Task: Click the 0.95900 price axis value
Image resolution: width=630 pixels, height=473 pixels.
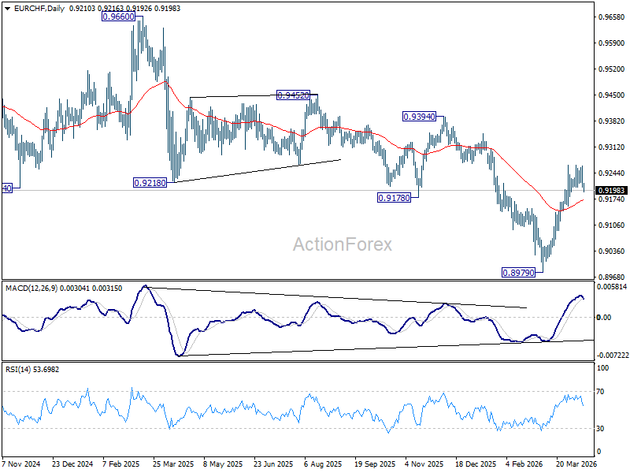Action: pyautogui.click(x=612, y=43)
